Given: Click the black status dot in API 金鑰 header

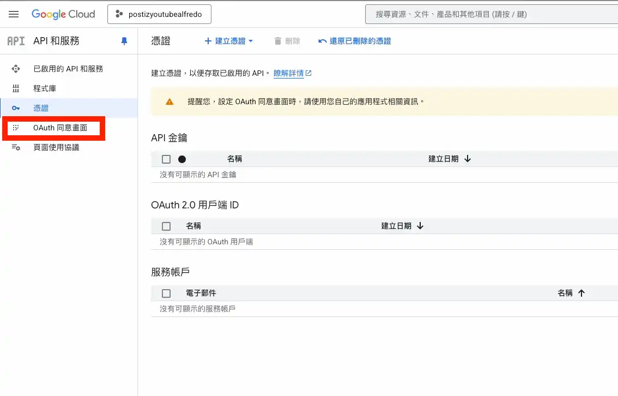Looking at the screenshot, I should tap(182, 159).
